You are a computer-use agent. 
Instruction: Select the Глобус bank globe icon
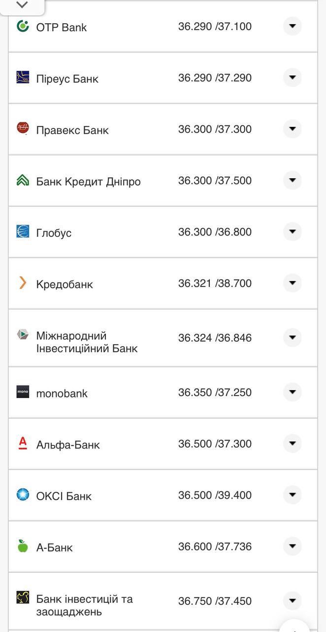[x=22, y=232]
